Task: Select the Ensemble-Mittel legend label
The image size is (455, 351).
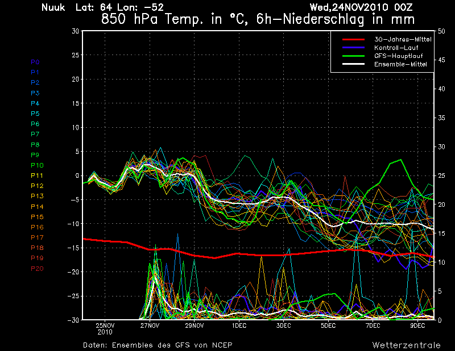Action: click(400, 64)
